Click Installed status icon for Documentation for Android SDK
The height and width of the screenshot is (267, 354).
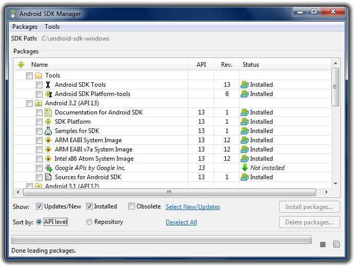point(245,112)
